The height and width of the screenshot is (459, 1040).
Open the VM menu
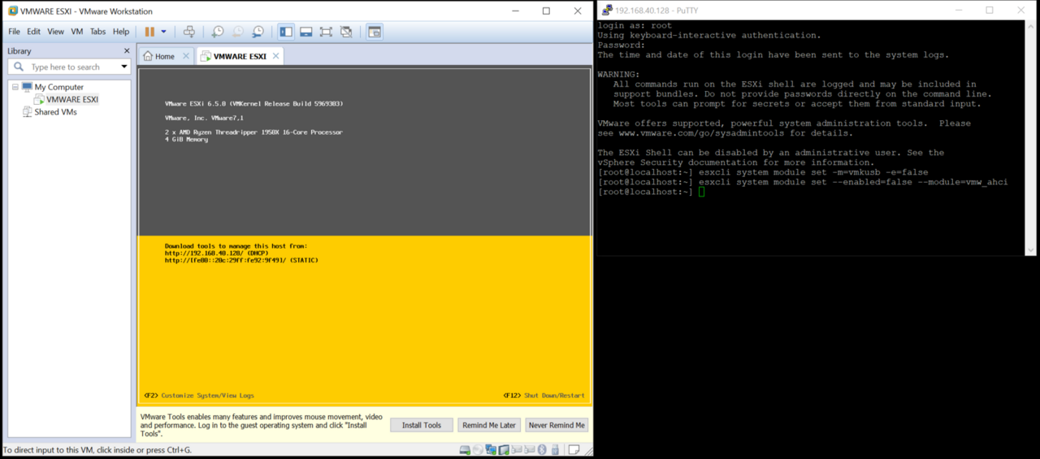[77, 32]
